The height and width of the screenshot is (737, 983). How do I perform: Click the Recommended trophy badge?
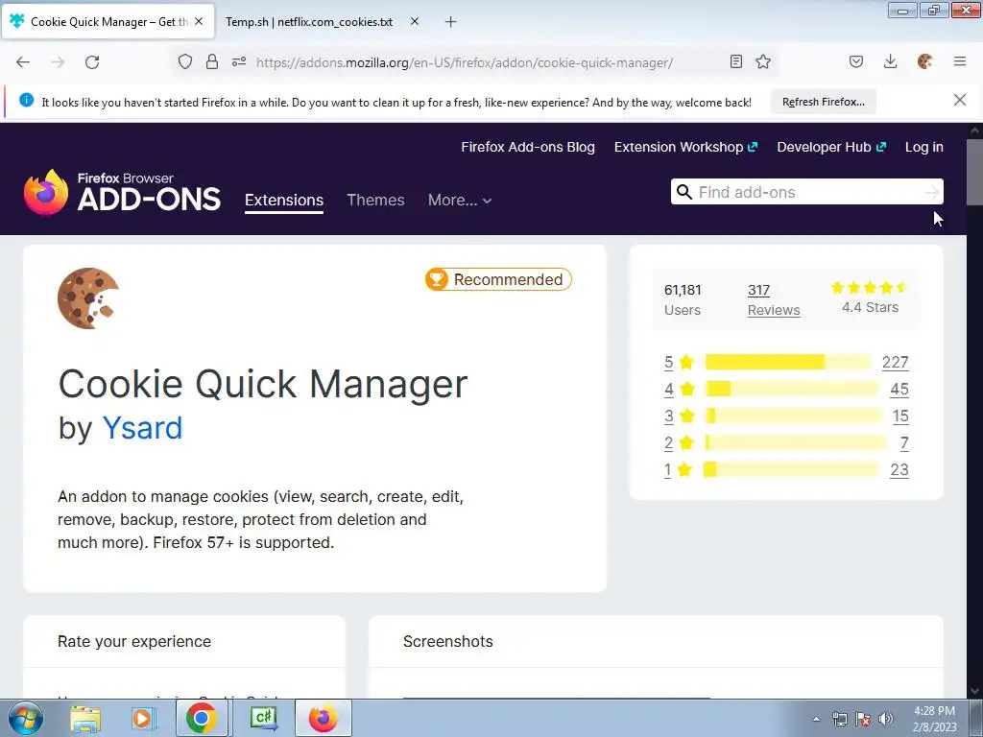(x=498, y=279)
